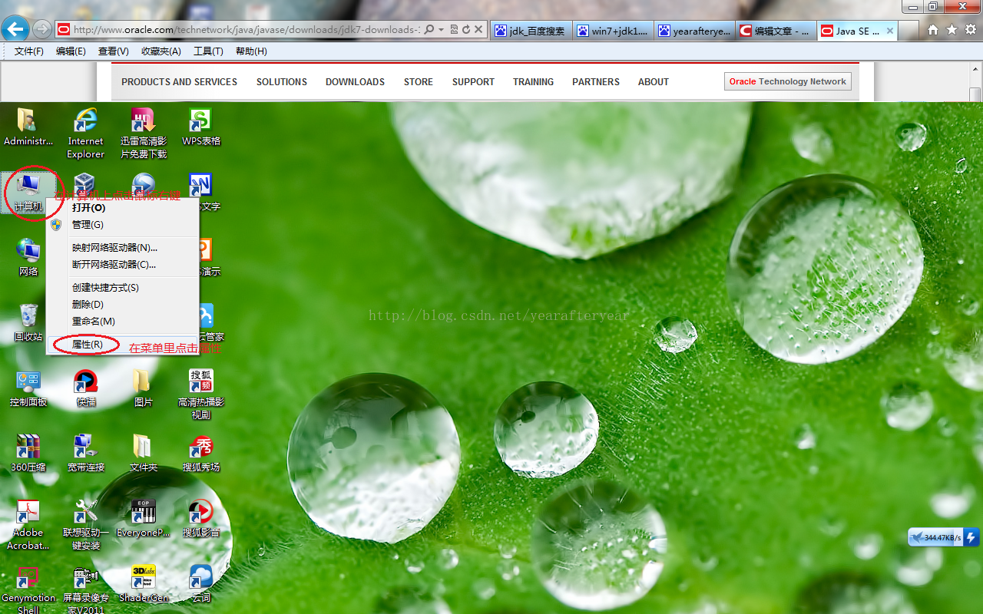Image resolution: width=983 pixels, height=614 pixels.
Task: Open Favorites via the star icon
Action: click(x=952, y=30)
